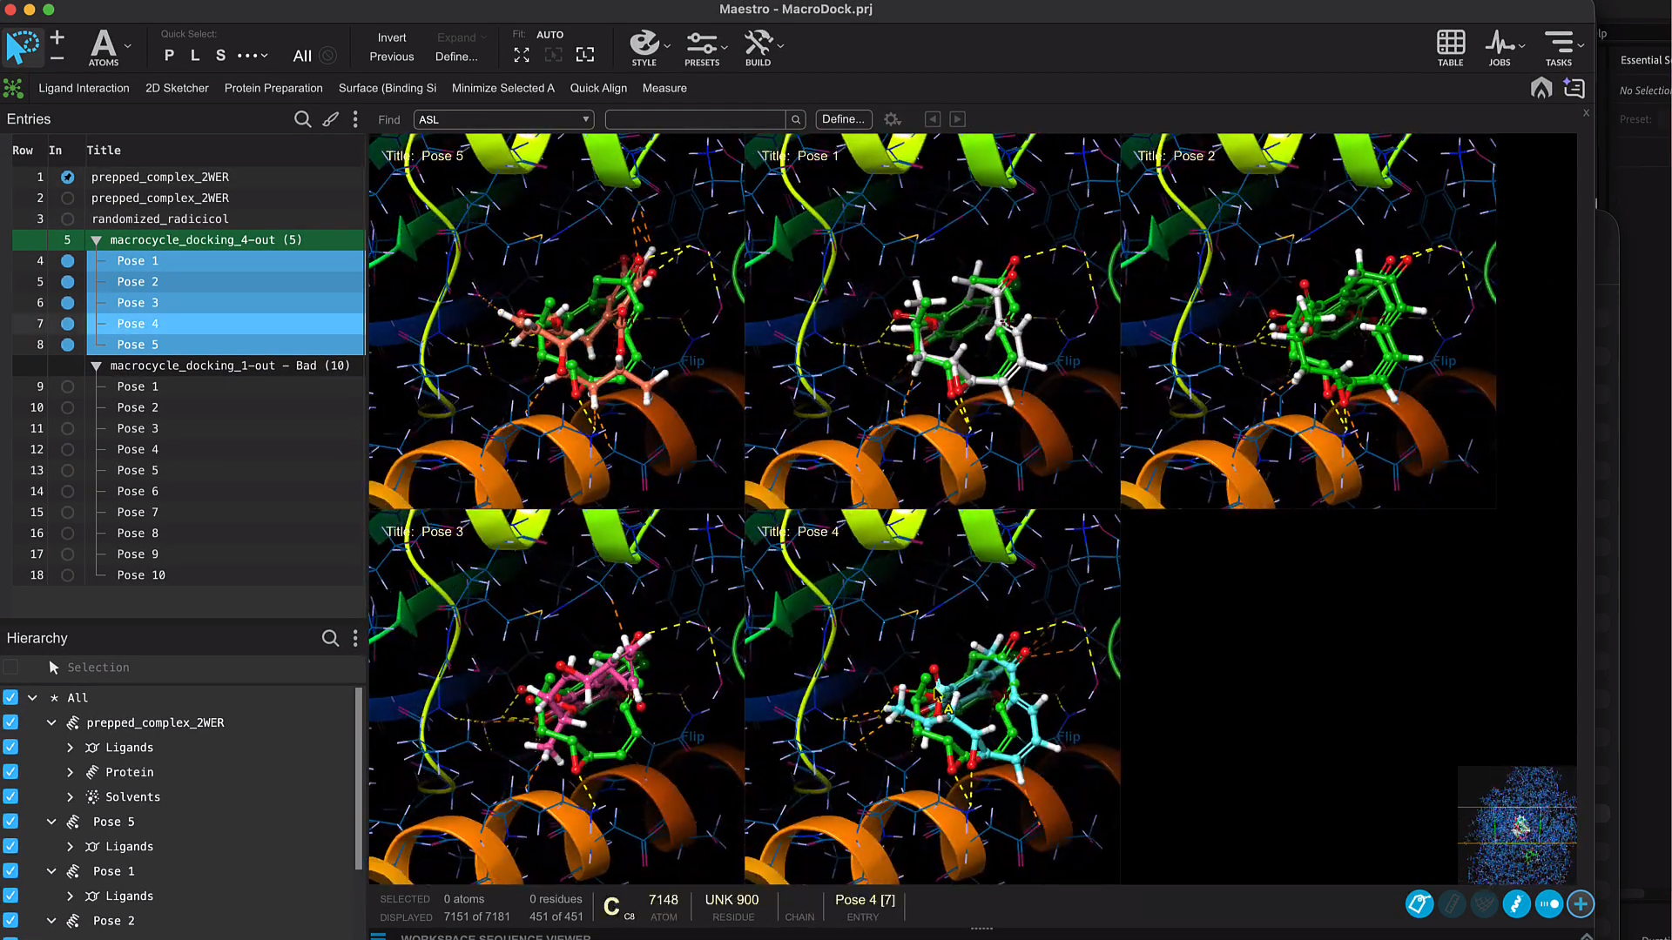Click the Previous selection button
Viewport: 1672px width, 940px height.
[x=392, y=57]
